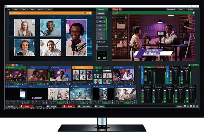Click the lock icon in bottom bar
The height and width of the screenshot is (132, 204).
[197, 106]
